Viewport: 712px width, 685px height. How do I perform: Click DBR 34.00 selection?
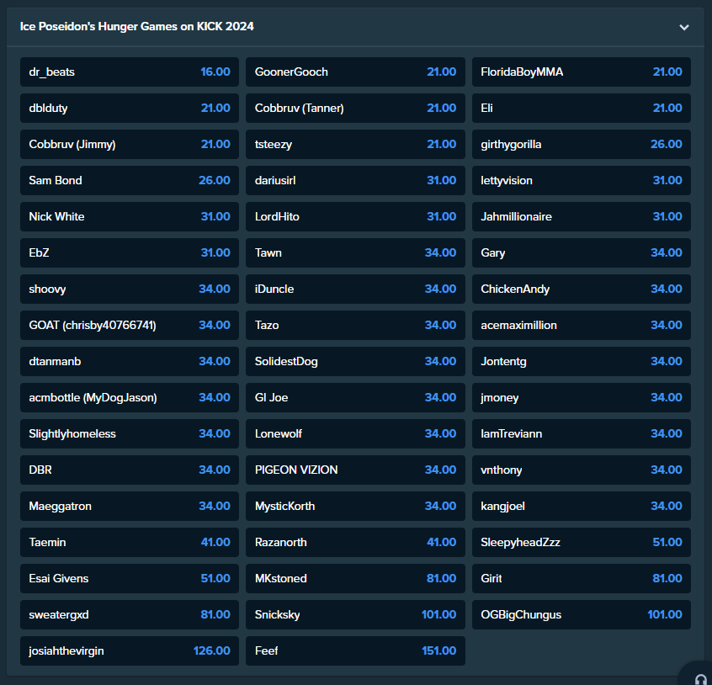[x=130, y=470]
